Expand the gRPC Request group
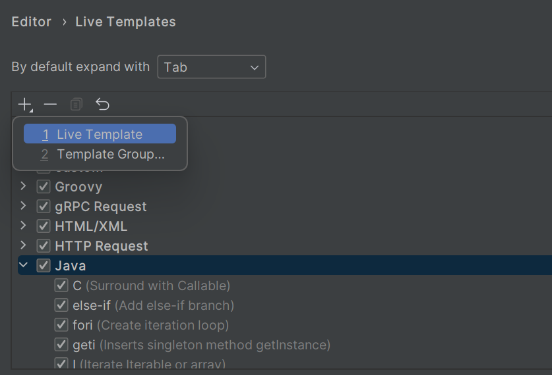 tap(24, 207)
